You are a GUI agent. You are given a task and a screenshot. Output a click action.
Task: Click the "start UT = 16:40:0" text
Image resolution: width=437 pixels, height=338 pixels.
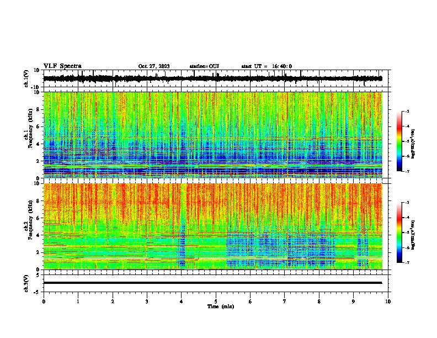(267, 66)
